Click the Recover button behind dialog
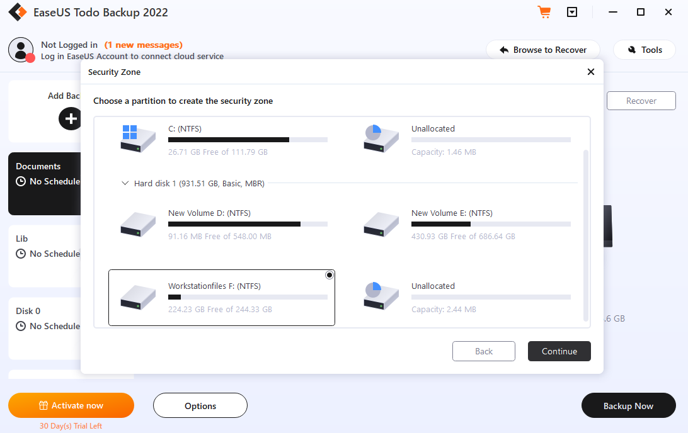 tap(641, 101)
